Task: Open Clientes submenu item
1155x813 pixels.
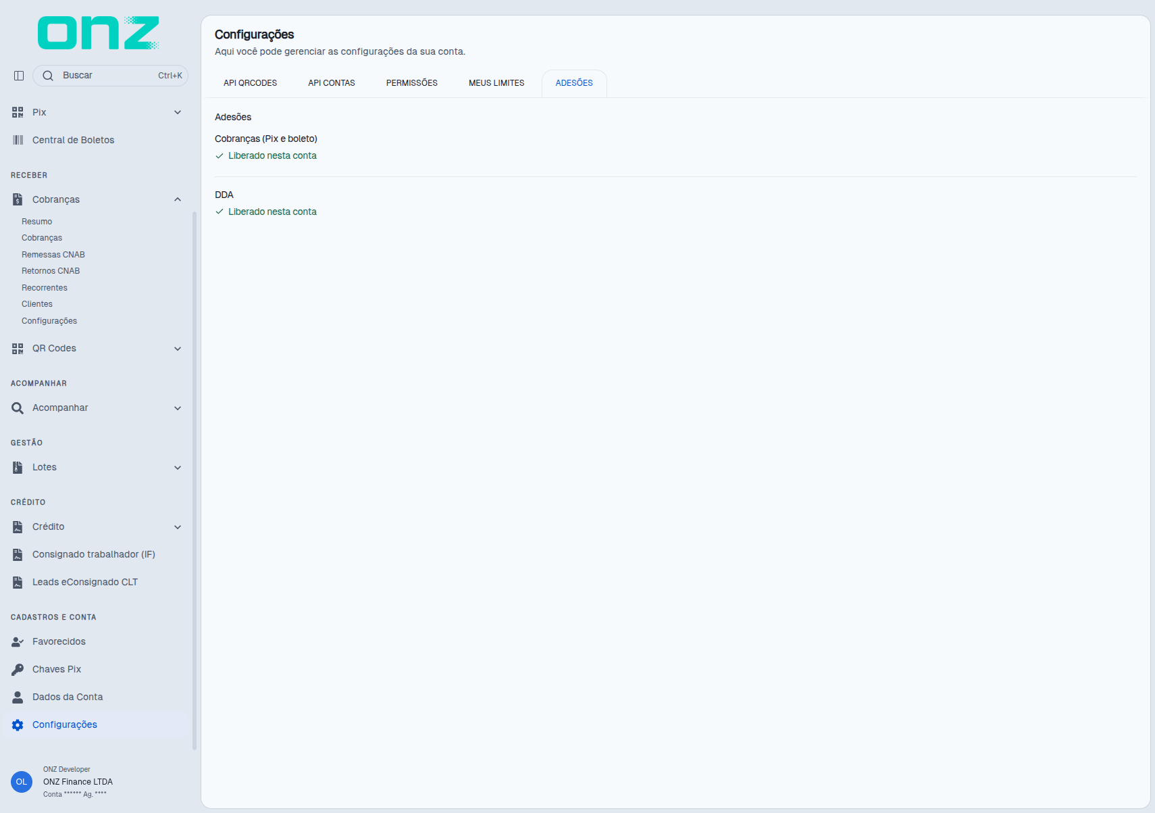Action: point(37,304)
